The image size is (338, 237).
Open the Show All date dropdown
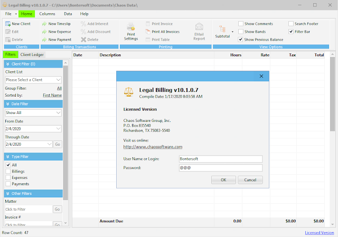(58, 113)
